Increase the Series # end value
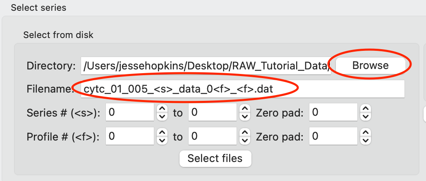 [245, 109]
